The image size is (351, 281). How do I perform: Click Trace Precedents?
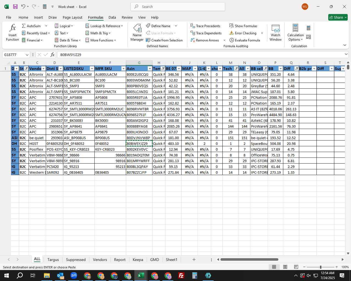pos(205,26)
